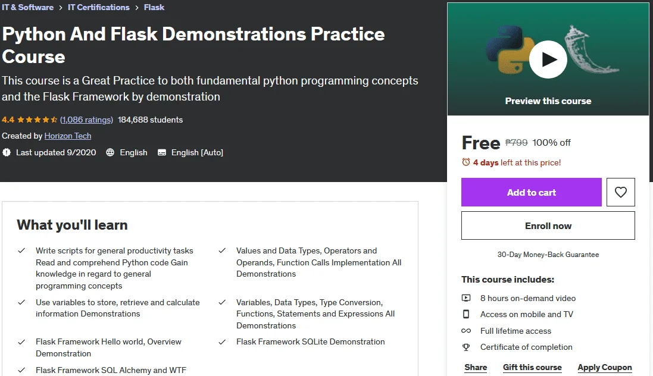Screen dimensions: 653x376
Task: Add to cart button
Action: coord(532,192)
